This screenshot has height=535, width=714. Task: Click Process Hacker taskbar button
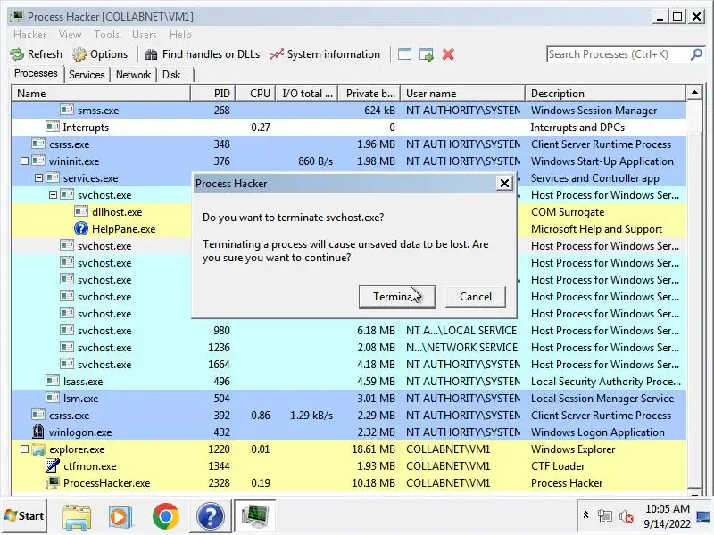point(254,515)
